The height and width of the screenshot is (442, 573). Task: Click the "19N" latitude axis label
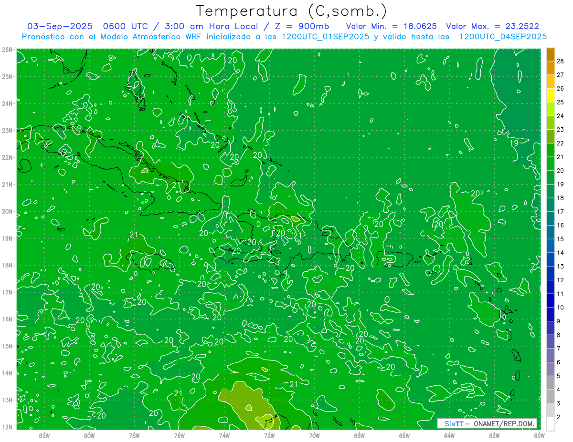tap(7, 238)
